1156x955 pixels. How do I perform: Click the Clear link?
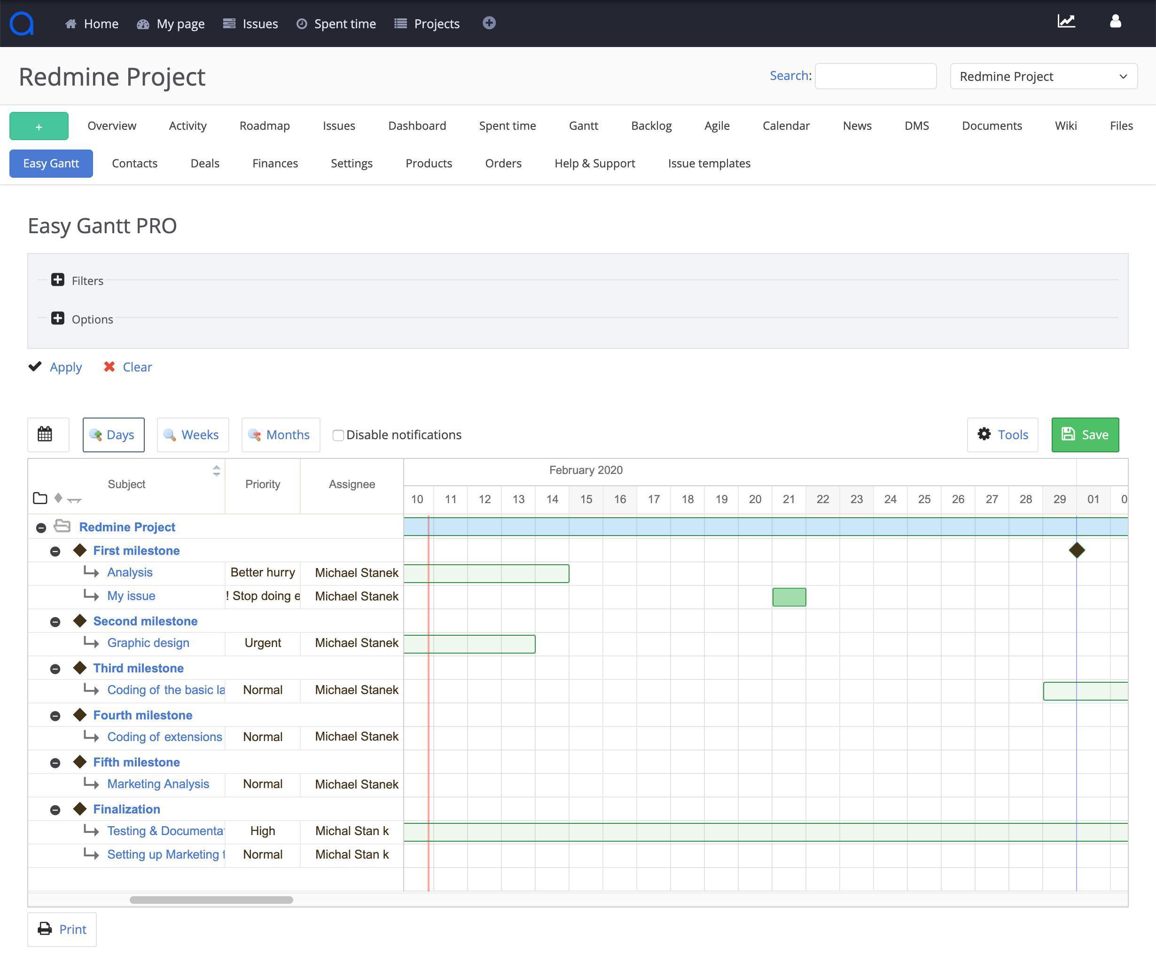(137, 367)
